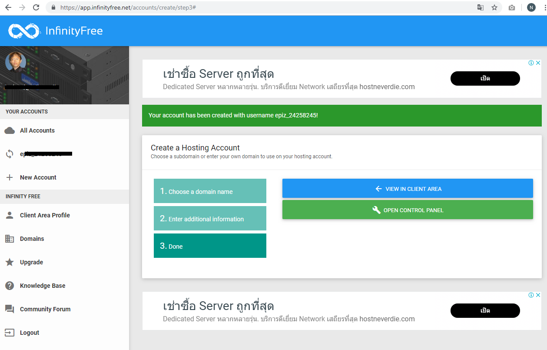The width and height of the screenshot is (547, 350).
Task: Select the redacted epiz account entry
Action: pos(46,154)
